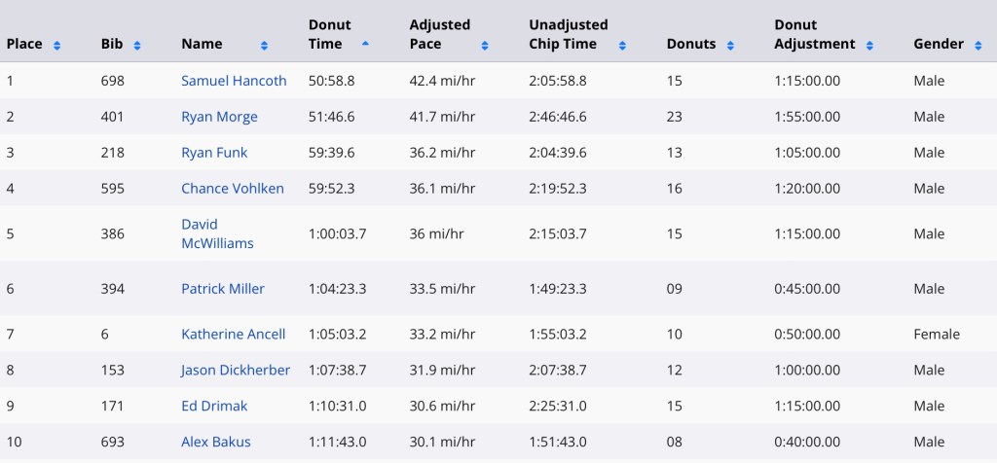Sort table by Place column arrows
Viewport: 997px width, 463px height.
[x=57, y=45]
